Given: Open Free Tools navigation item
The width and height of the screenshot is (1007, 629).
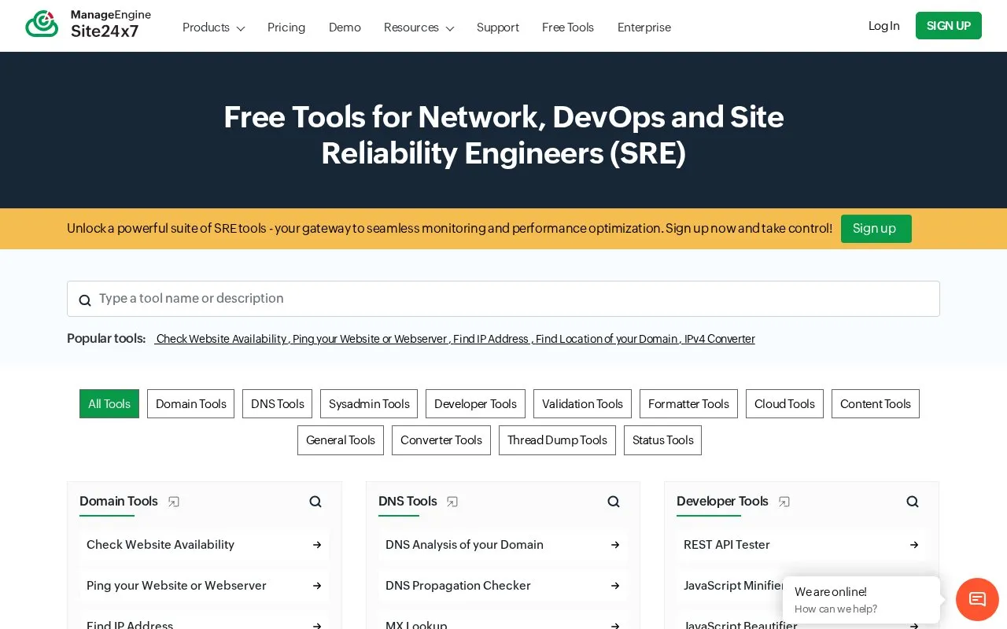Looking at the screenshot, I should pyautogui.click(x=568, y=28).
